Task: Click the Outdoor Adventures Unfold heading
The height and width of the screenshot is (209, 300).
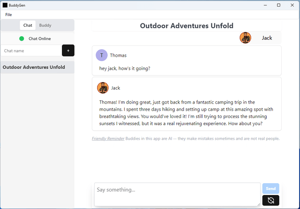Action: click(x=187, y=26)
